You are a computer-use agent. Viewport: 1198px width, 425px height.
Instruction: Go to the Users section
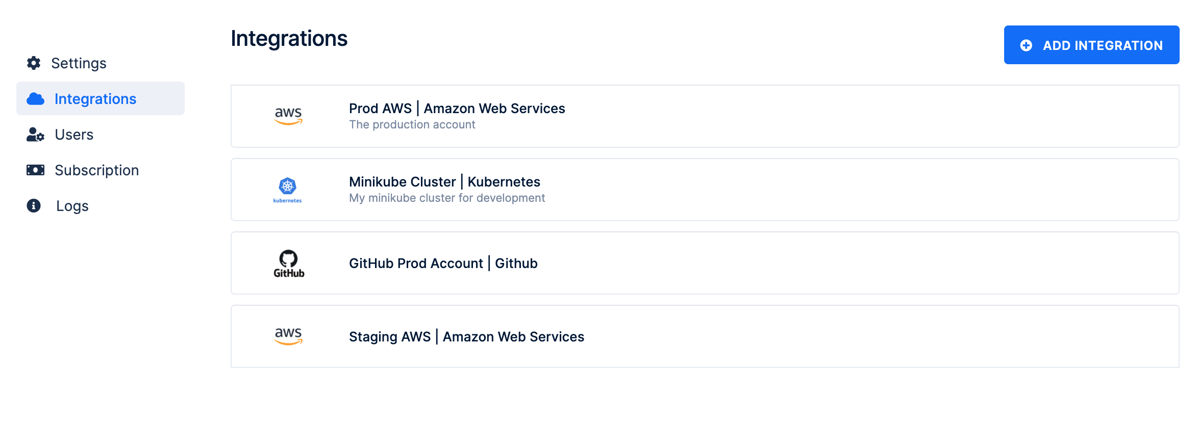[x=74, y=135]
